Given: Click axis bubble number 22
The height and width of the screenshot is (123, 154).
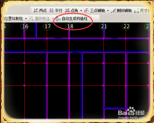Looking at the screenshot, I should click(x=126, y=26).
